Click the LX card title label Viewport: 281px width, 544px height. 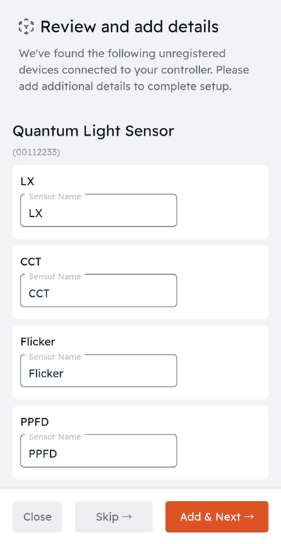click(28, 182)
